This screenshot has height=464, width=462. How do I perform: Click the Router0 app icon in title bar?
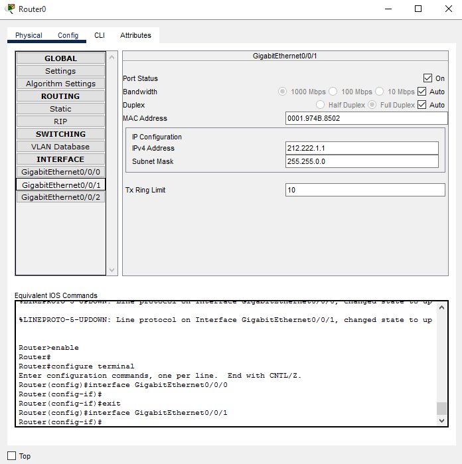10,9
